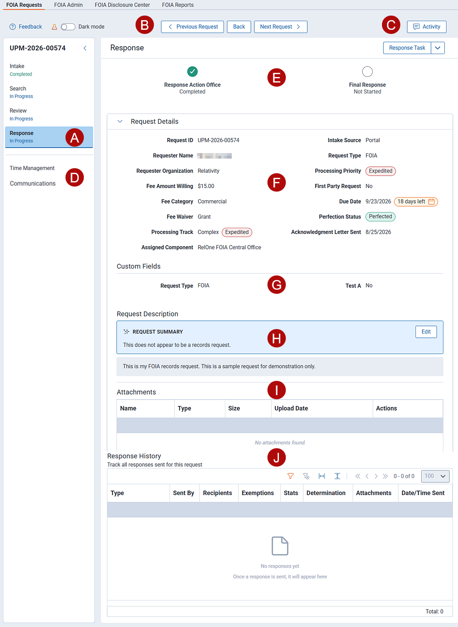Go to last page of responses
458x627 pixels.
coord(385,476)
